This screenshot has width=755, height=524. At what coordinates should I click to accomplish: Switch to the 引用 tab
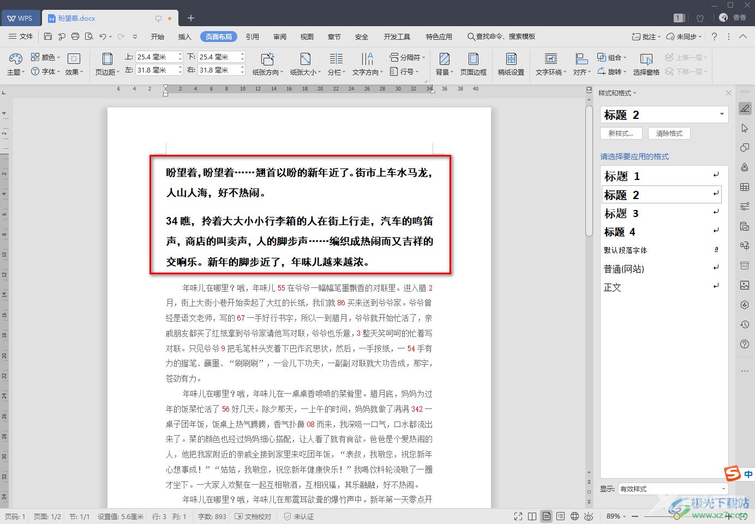point(253,37)
